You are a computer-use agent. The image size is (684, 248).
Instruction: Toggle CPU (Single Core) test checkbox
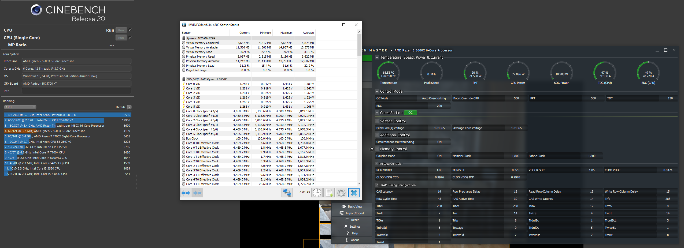click(130, 37)
